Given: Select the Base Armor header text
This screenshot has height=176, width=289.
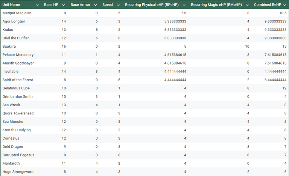Looking at the screenshot, I should coord(81,5).
